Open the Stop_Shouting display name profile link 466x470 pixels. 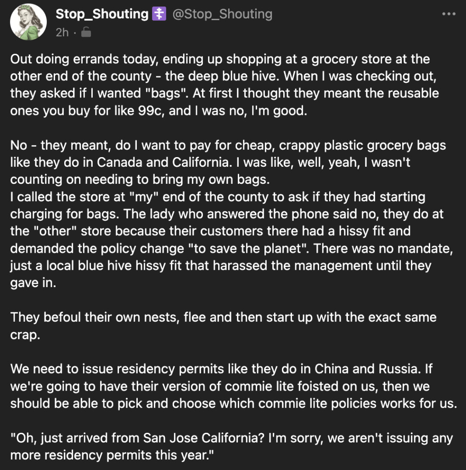tap(102, 14)
